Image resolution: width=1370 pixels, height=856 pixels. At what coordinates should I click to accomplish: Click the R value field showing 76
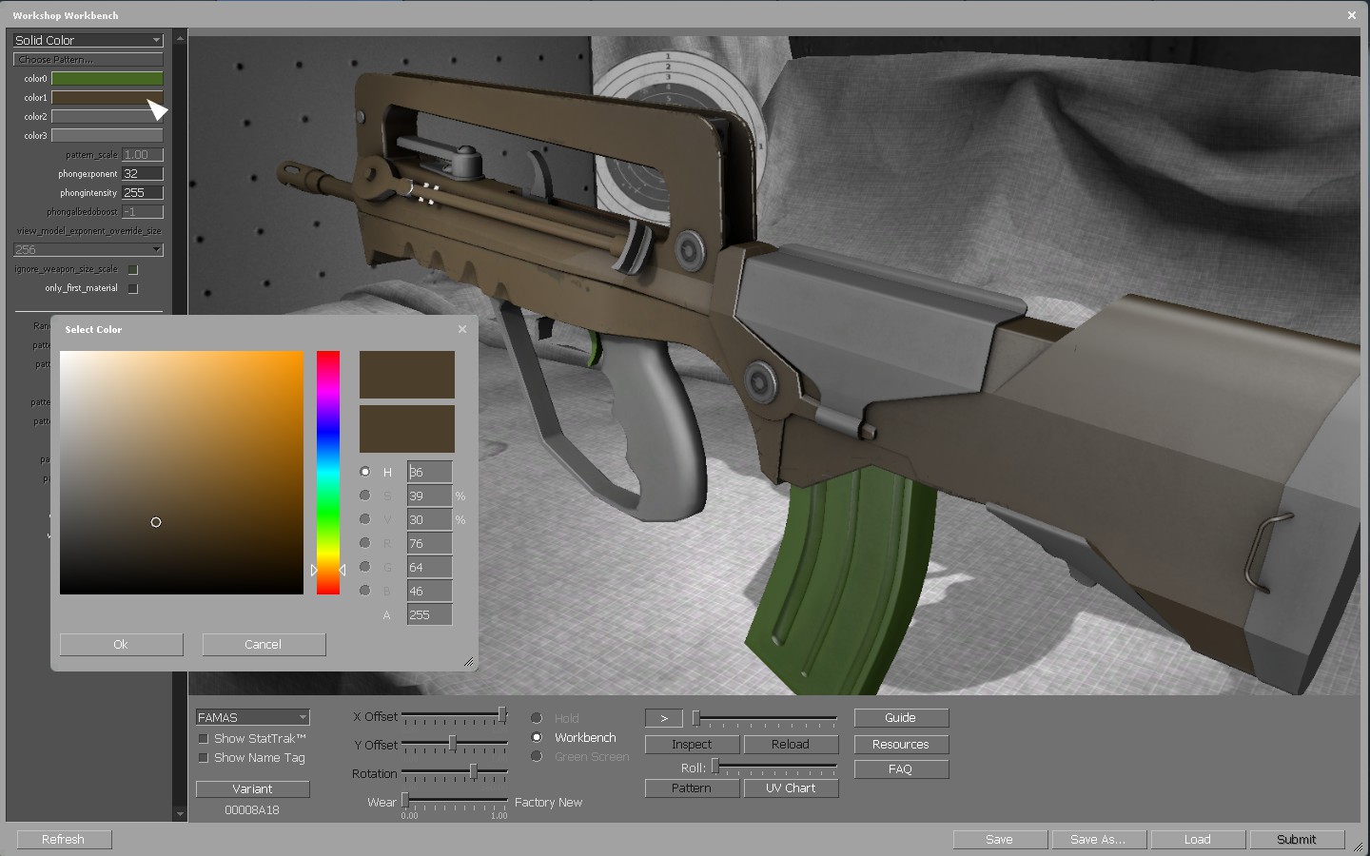pos(430,543)
